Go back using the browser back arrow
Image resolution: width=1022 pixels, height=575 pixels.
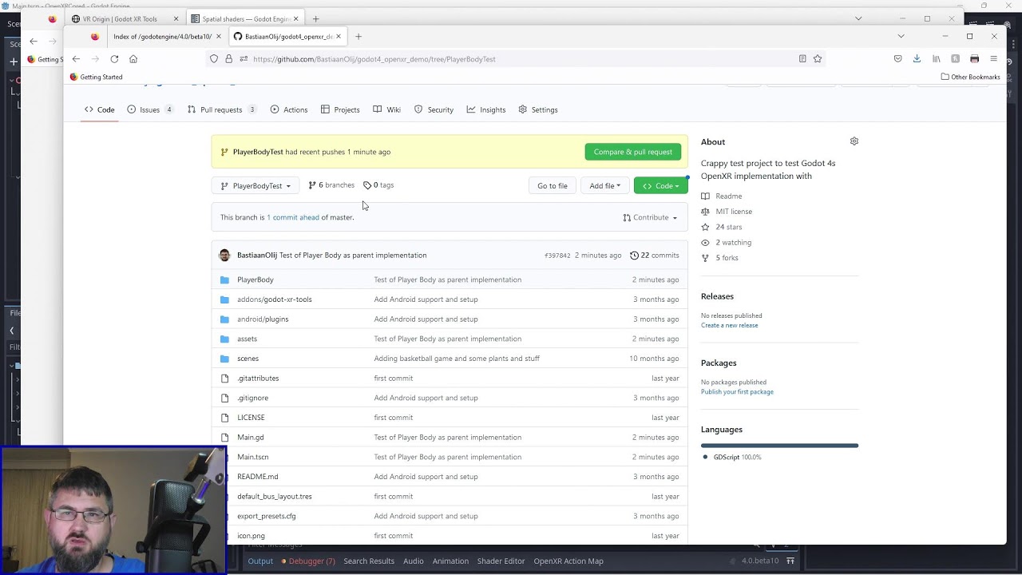pos(76,59)
